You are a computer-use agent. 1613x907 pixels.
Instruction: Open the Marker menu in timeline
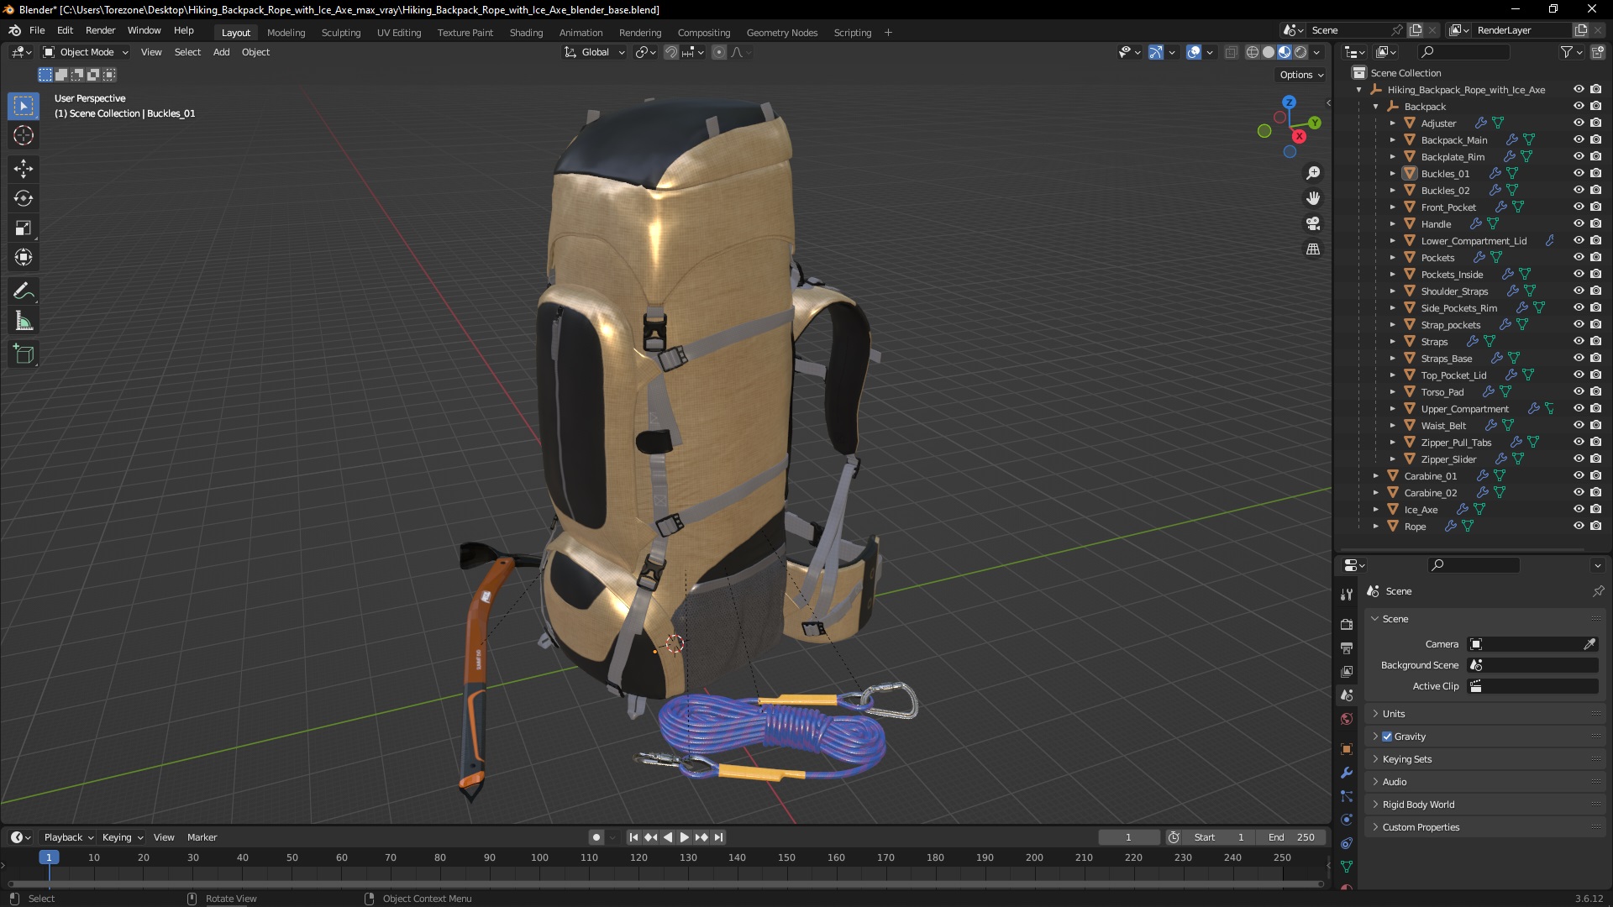click(202, 837)
